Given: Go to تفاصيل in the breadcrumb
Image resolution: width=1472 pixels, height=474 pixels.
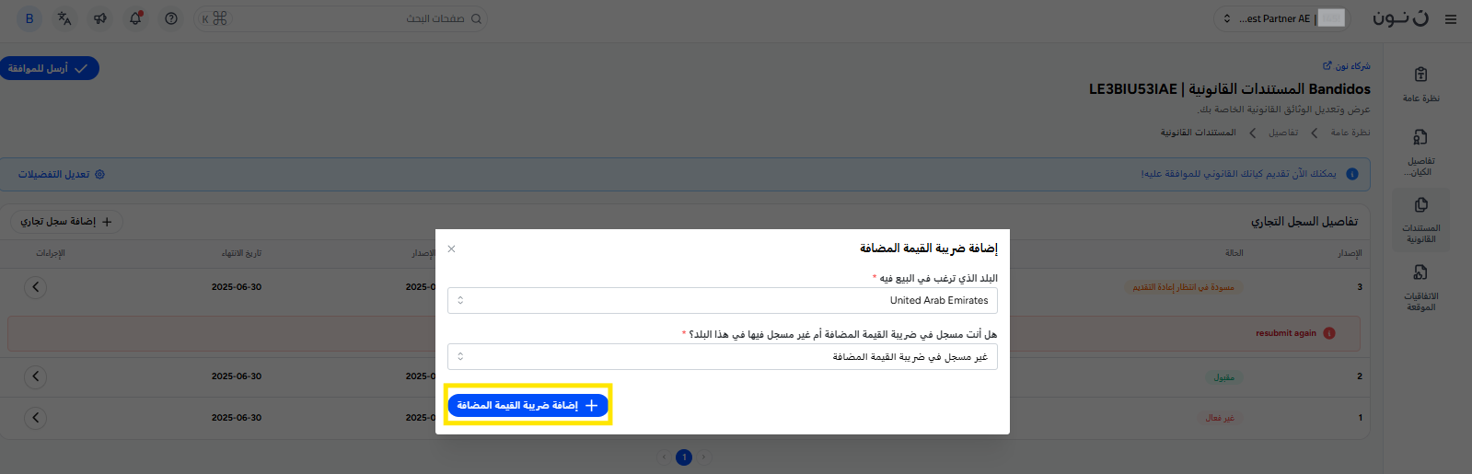Looking at the screenshot, I should point(1283,133).
